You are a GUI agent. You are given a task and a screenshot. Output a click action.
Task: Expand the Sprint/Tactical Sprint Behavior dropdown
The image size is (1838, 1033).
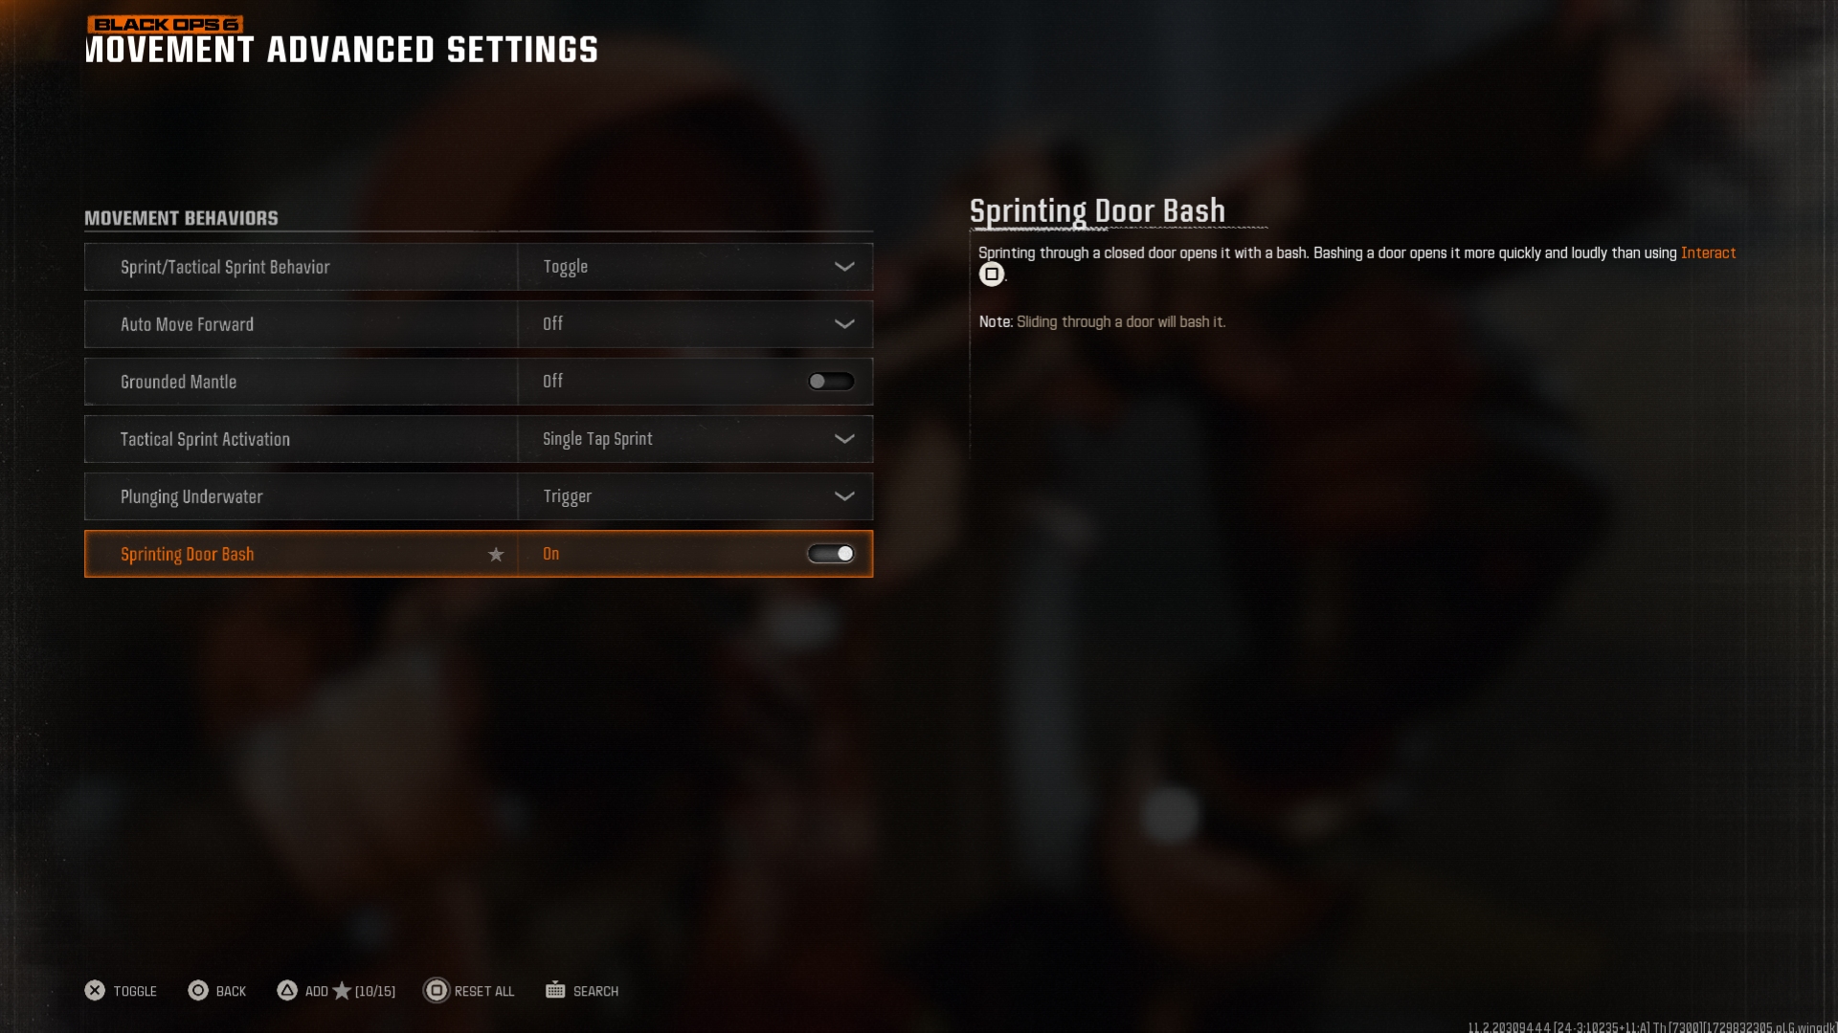(843, 266)
